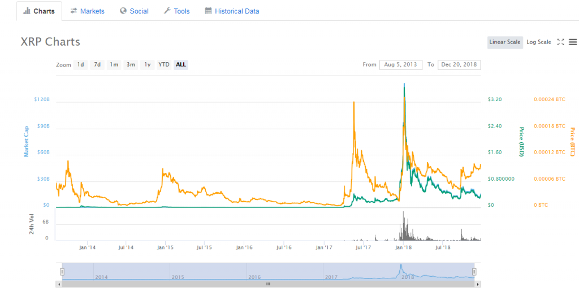Click the Jul '17 x-axis label
This screenshot has width=579, height=288.
click(365, 247)
